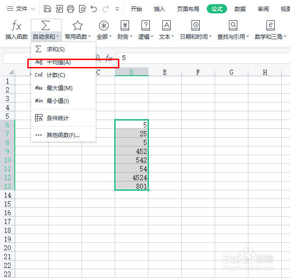Screen dimensions: 290x278
Task: Select column G header
Action: pyautogui.click(x=231, y=72)
